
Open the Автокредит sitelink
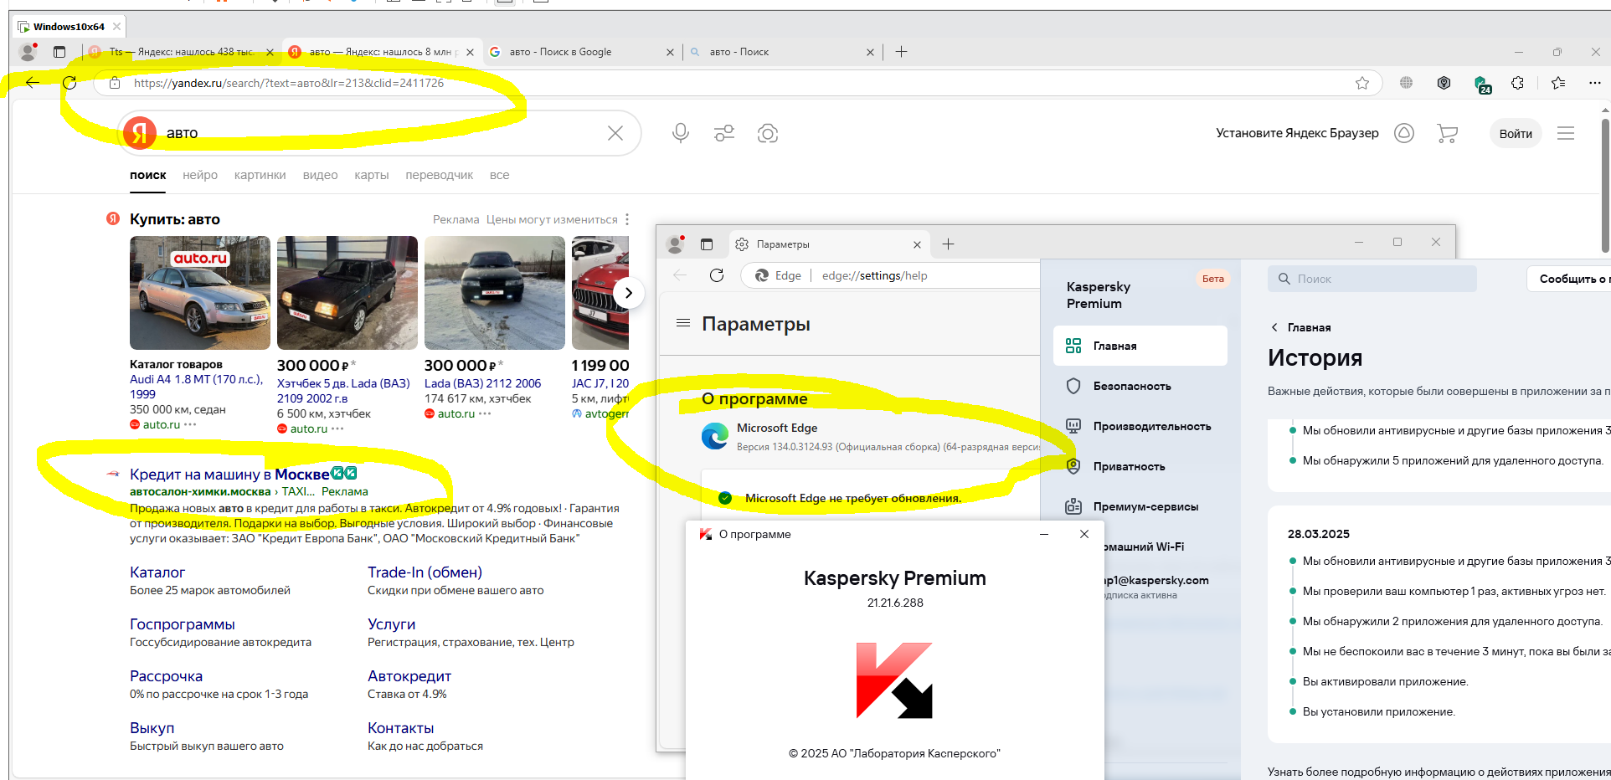tap(409, 676)
